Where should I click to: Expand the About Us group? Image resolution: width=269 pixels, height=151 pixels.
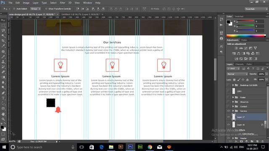coord(233,102)
